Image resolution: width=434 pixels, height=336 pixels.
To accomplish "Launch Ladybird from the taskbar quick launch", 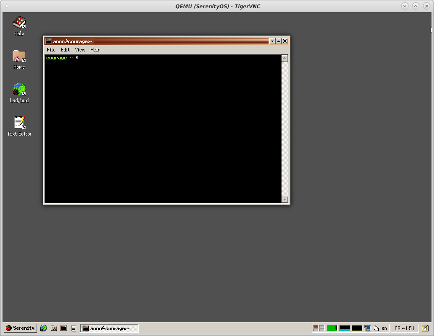I will [x=43, y=328].
